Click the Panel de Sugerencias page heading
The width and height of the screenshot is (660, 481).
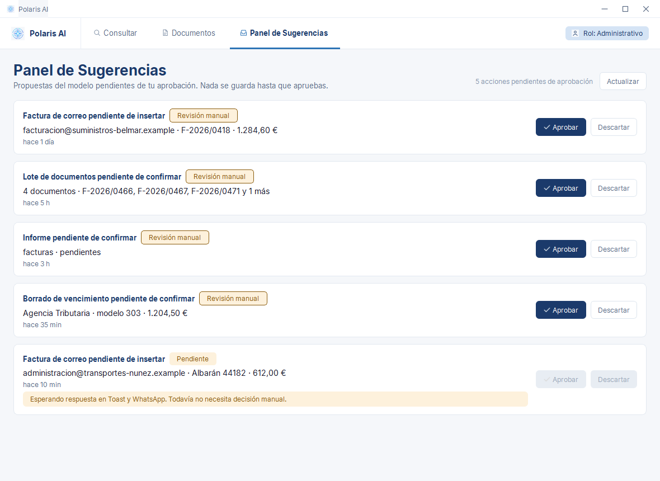point(89,70)
